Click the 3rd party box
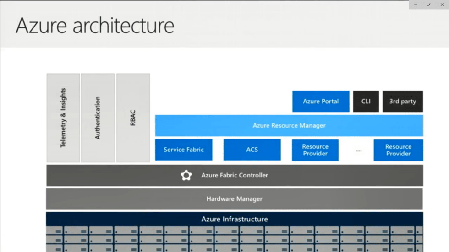Screen dimensions: 449x252 pos(403,102)
